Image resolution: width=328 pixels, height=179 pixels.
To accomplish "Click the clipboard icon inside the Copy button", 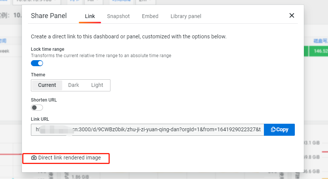I will [273, 129].
